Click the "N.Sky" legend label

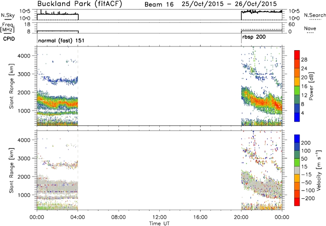[x=8, y=15]
